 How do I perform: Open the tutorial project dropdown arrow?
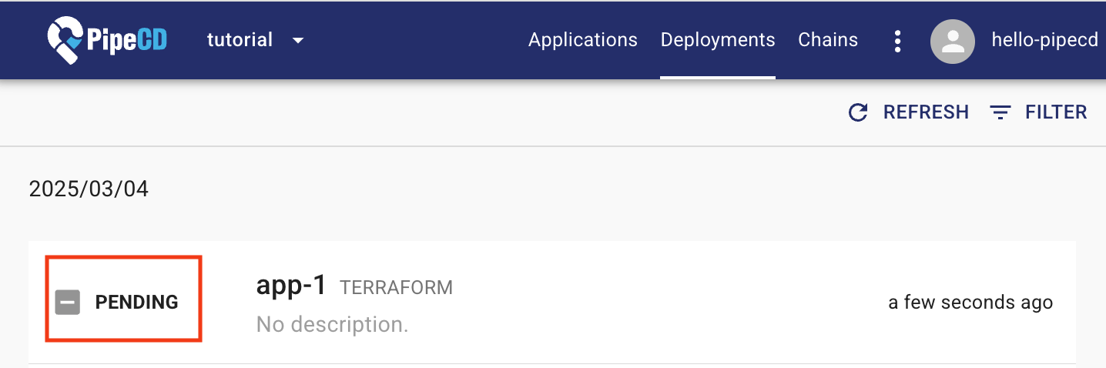point(298,40)
